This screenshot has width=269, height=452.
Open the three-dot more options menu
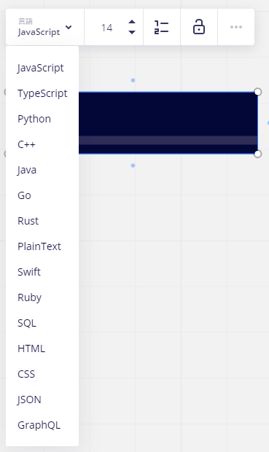point(236,27)
